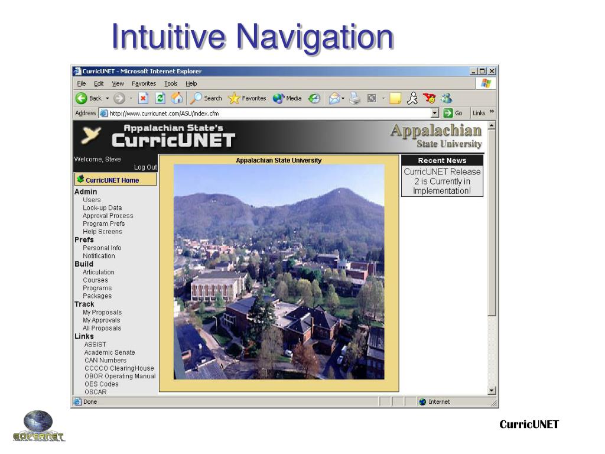Refresh the page with green arrows icon

160,99
